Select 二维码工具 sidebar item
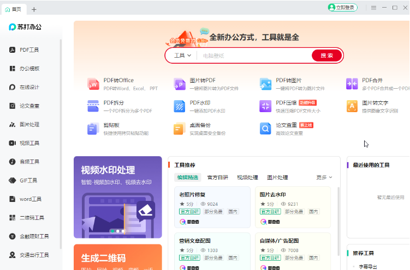 click(x=26, y=218)
